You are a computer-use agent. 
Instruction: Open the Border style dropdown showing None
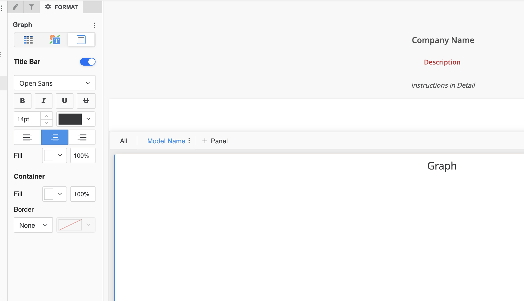[x=33, y=225]
